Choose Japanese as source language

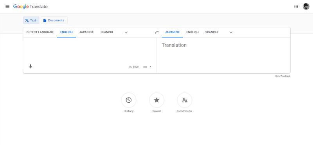(86, 32)
